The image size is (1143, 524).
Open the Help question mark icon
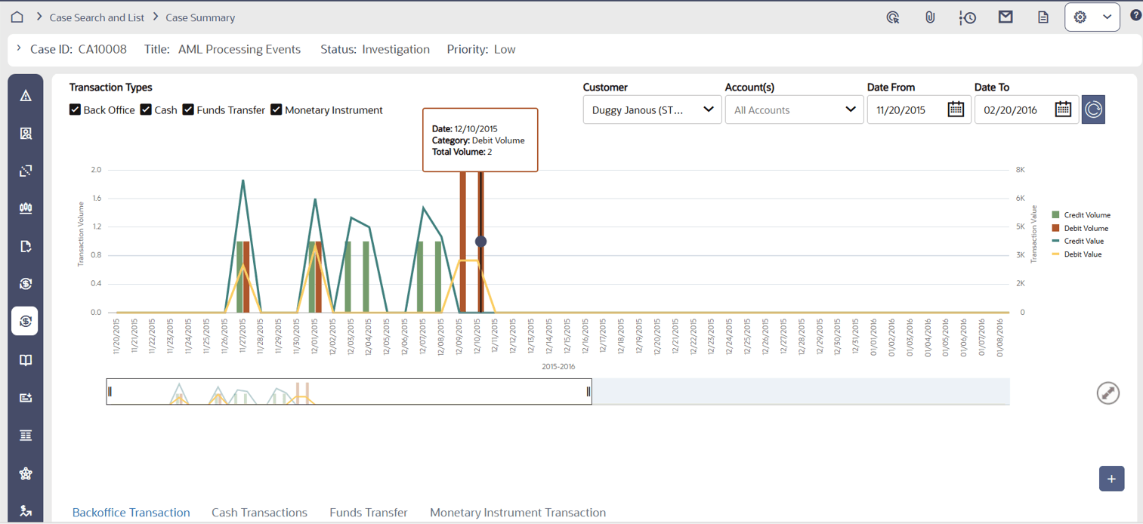point(1135,15)
